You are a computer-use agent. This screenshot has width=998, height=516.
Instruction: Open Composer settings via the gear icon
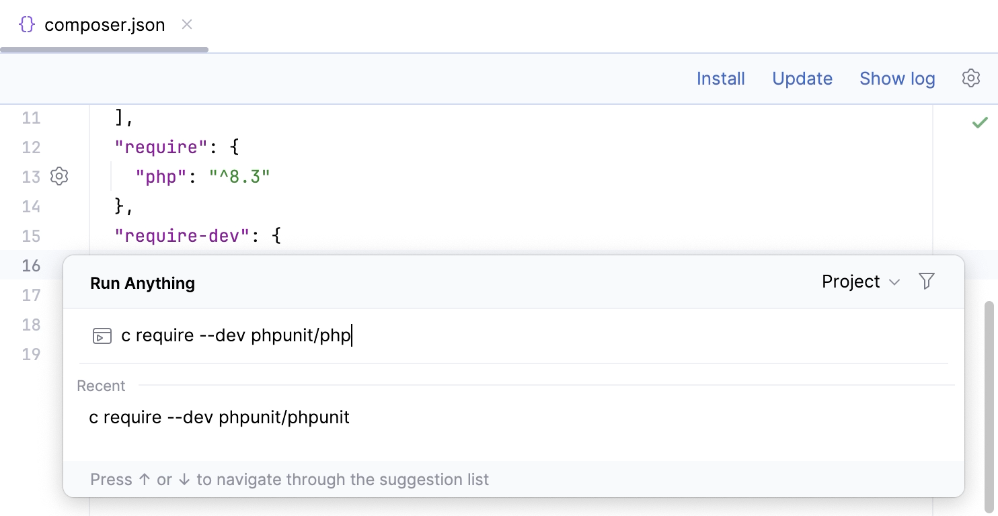pos(970,78)
